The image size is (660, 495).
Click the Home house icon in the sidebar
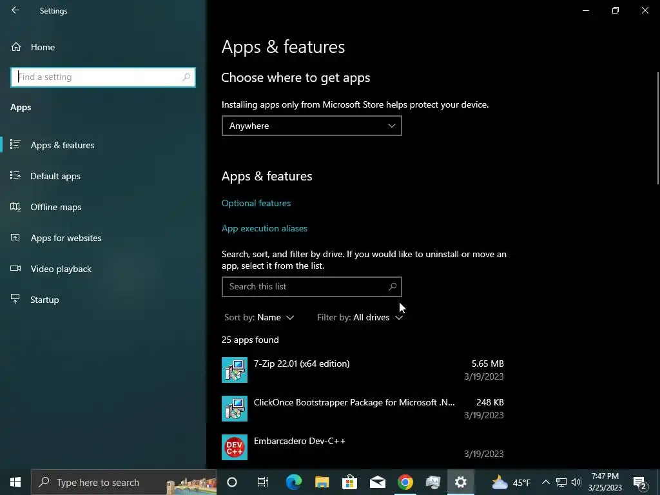(16, 46)
